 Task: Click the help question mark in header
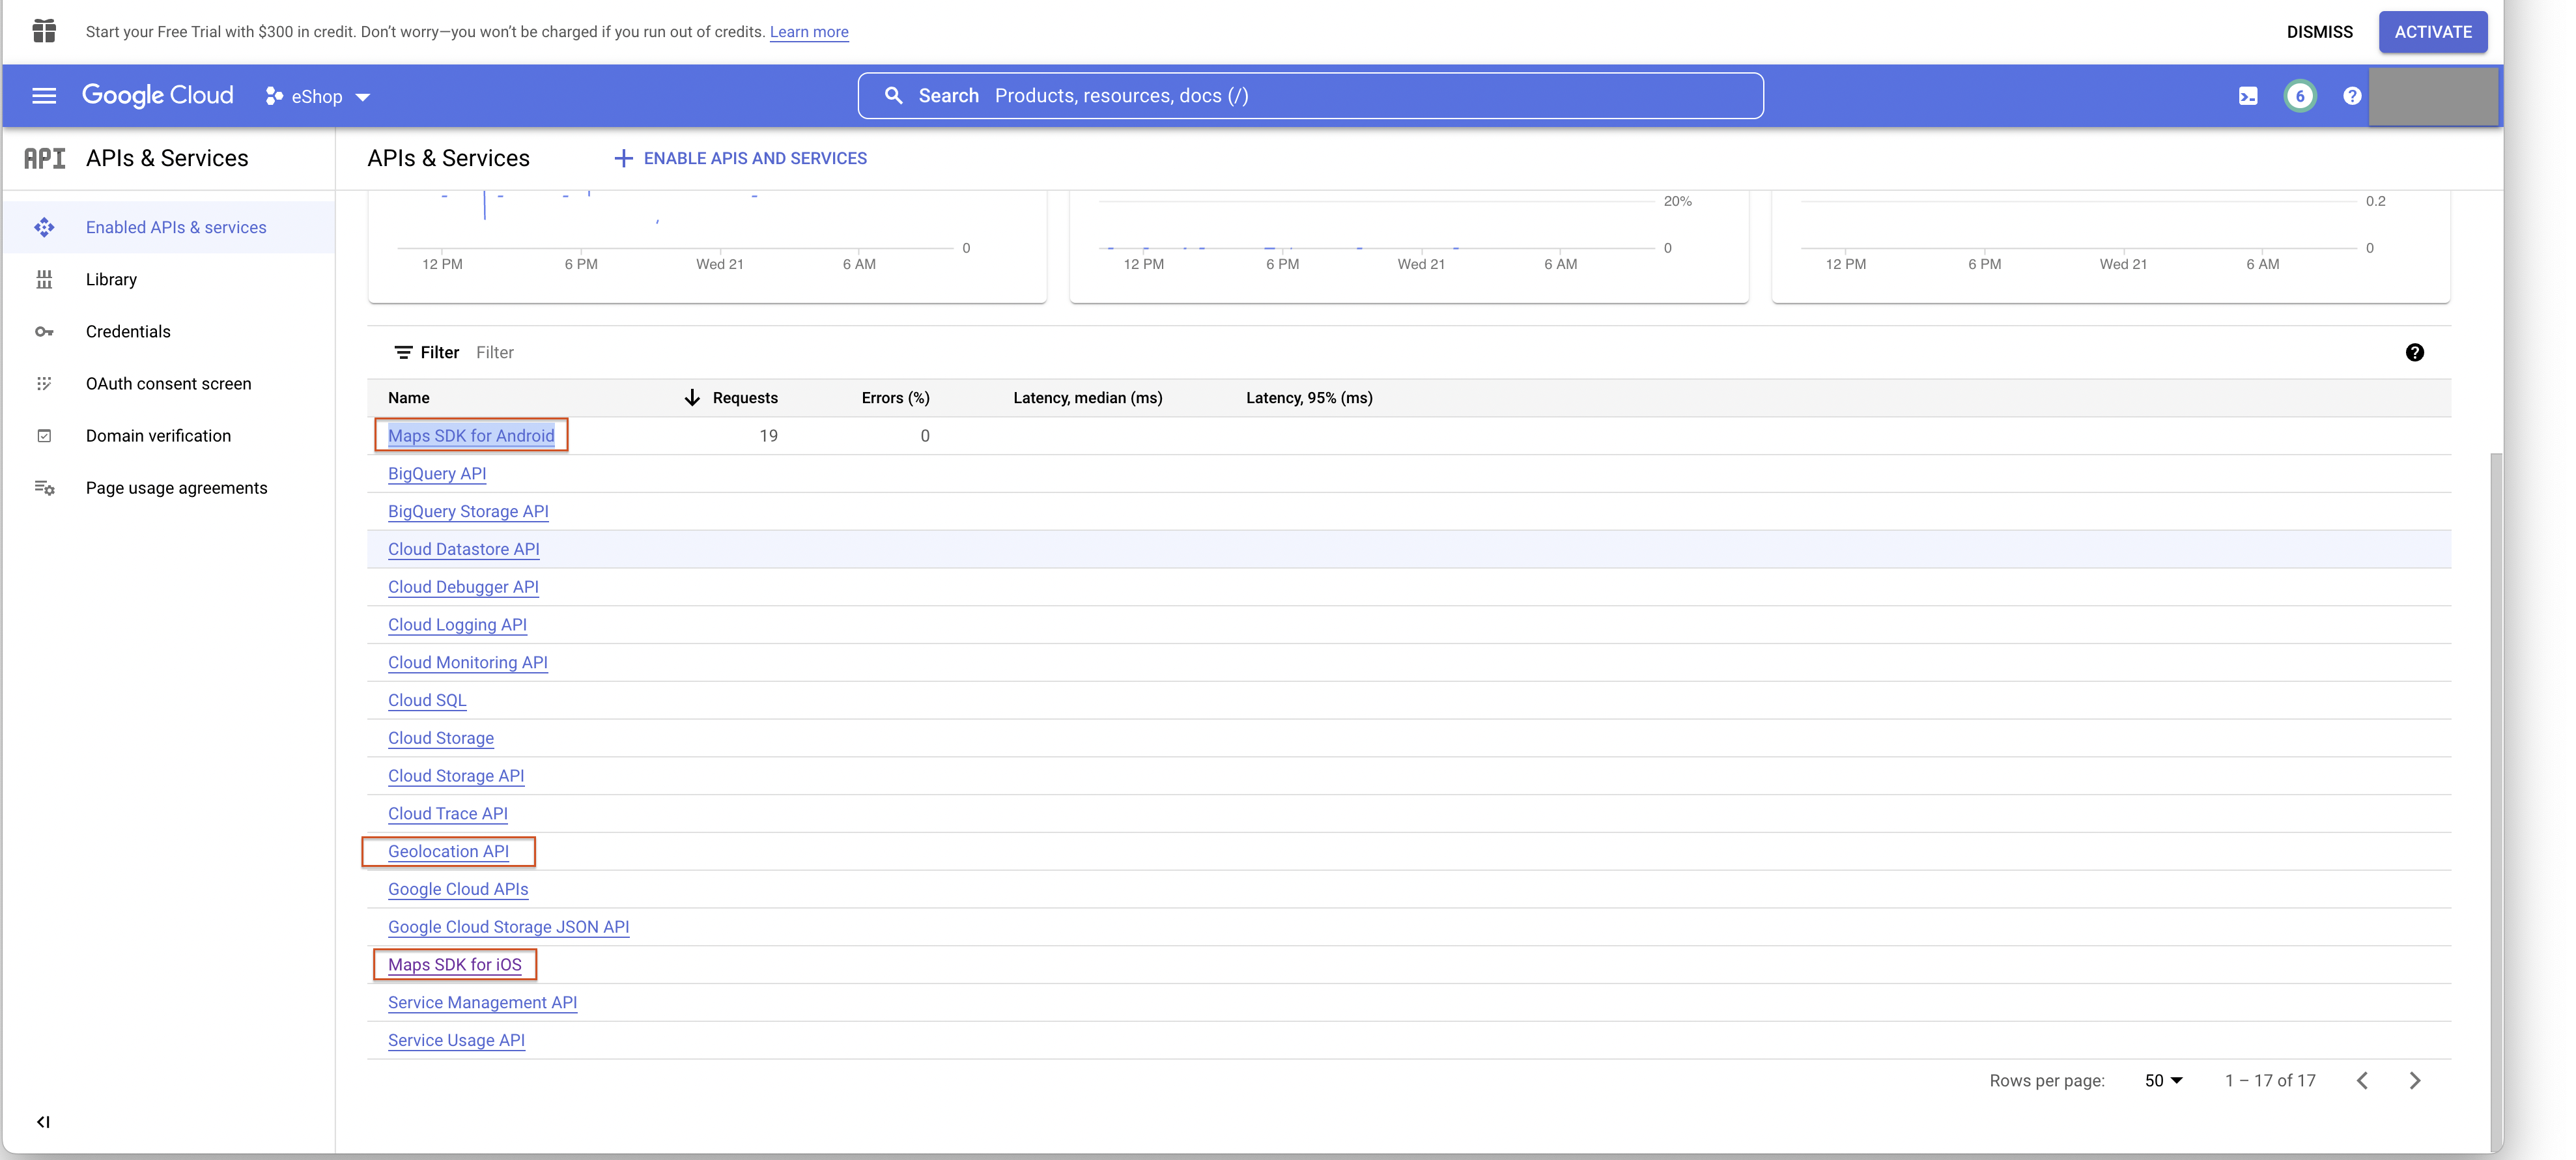[2352, 96]
